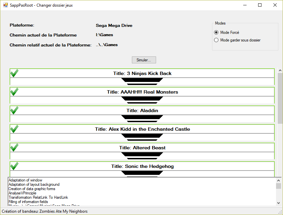Expand arrow under Alex Kidd in the Enchanted Castle
The width and height of the screenshot is (283, 215).
[142, 136]
